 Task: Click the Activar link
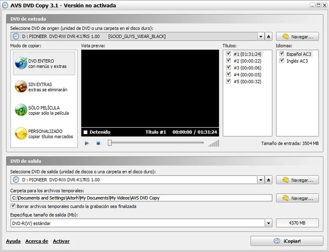pos(61,241)
